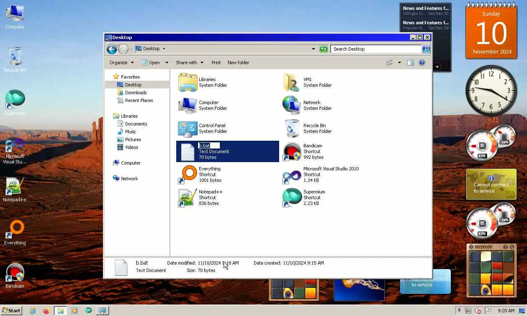Click the Bandicam desktop shortcut
Screen dimensions: 527x316
point(15,276)
